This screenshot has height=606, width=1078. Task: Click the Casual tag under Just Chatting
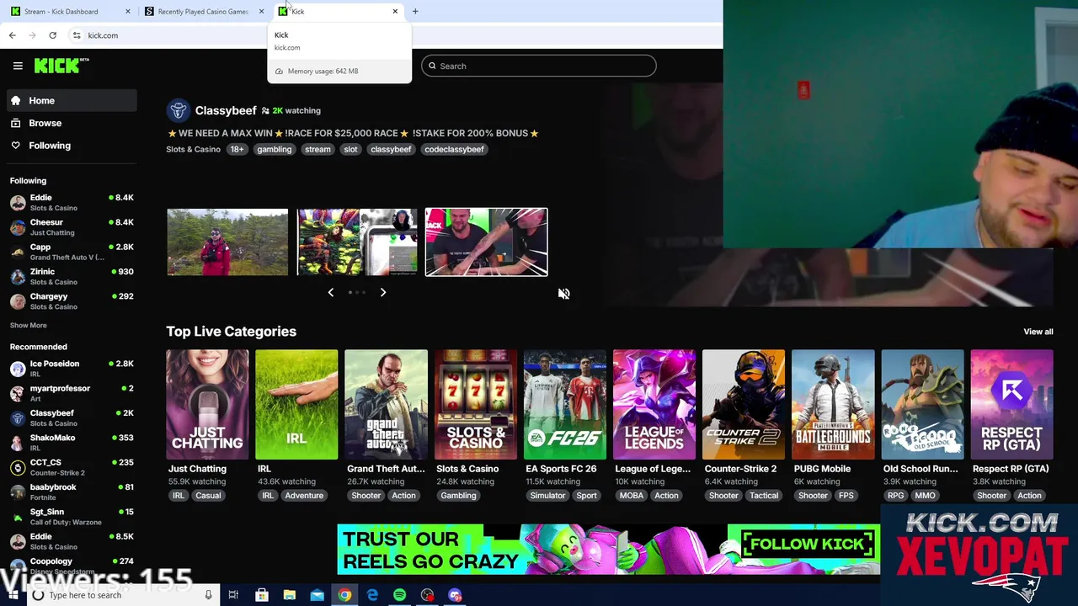tap(208, 496)
